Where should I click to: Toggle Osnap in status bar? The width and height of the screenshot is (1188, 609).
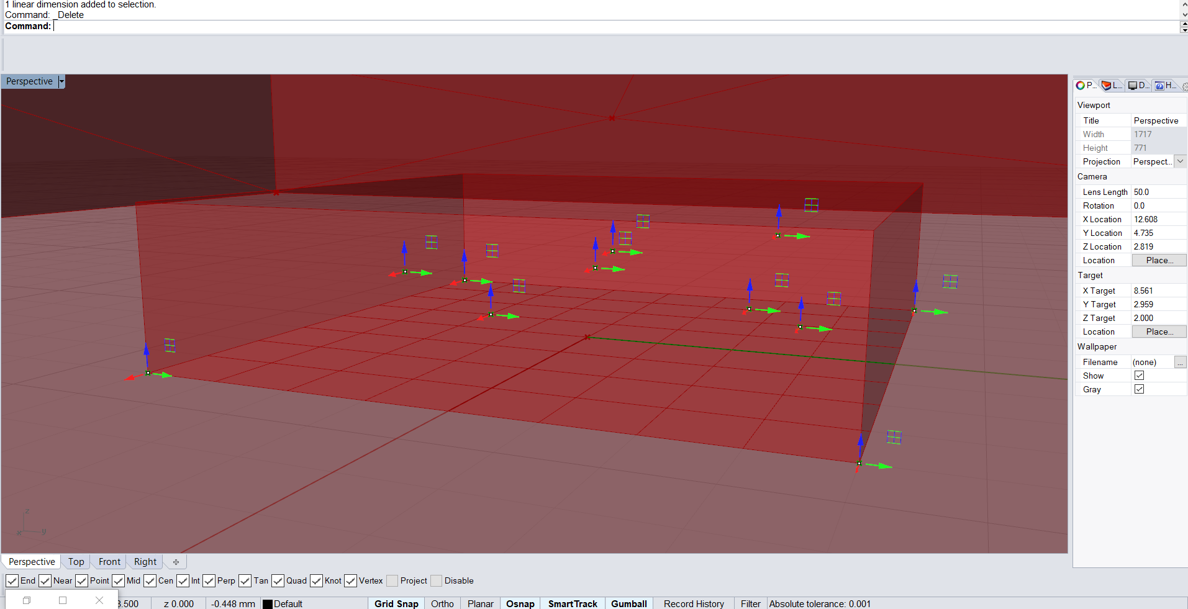(x=520, y=603)
